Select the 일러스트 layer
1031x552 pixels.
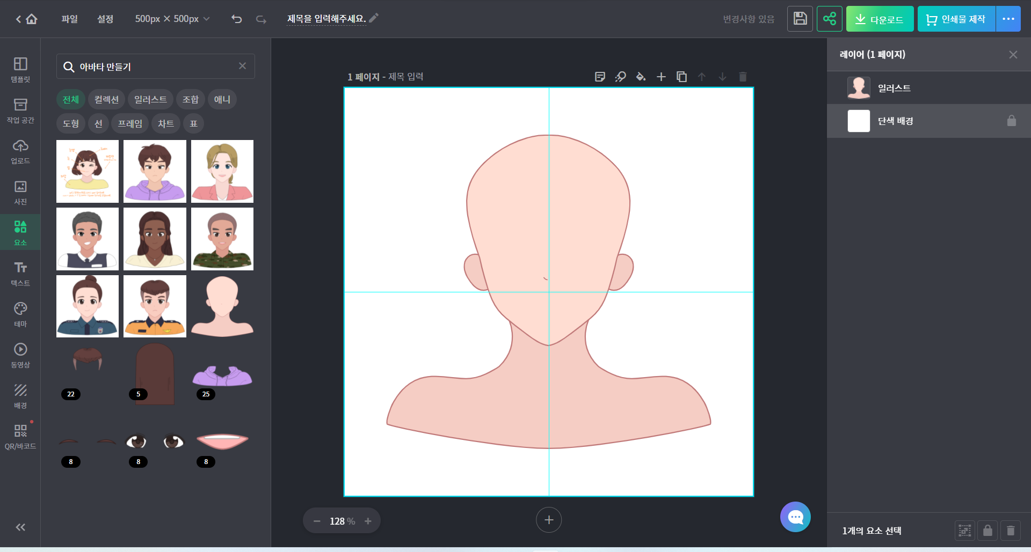[929, 88]
